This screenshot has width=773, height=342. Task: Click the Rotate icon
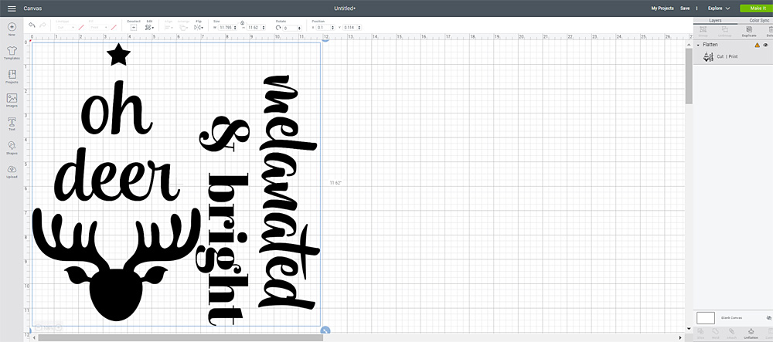(x=278, y=28)
